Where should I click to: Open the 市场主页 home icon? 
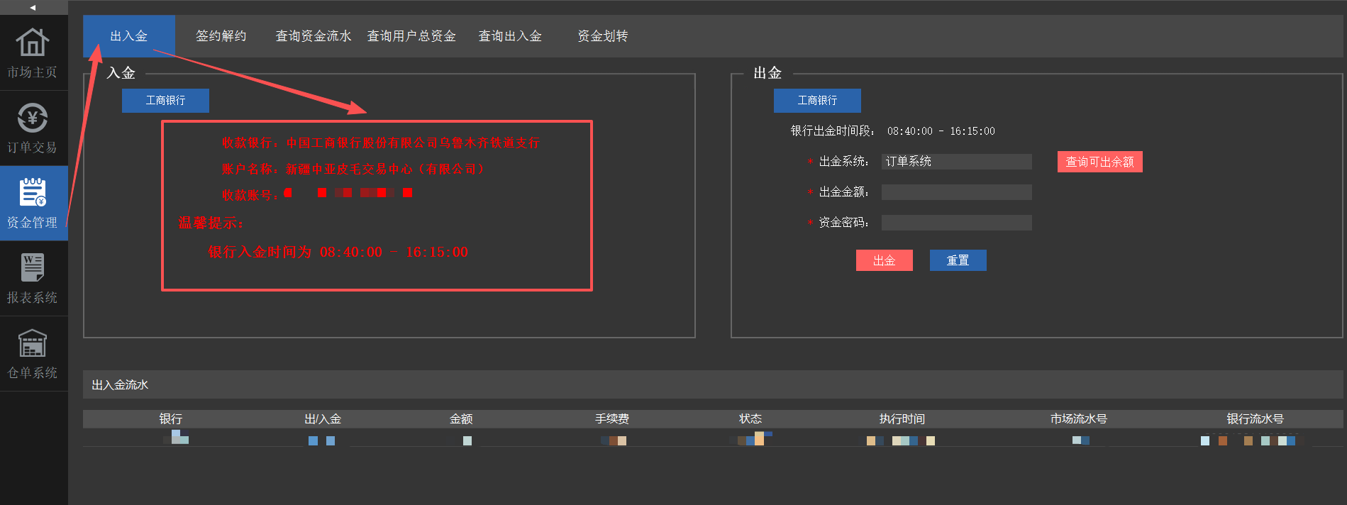click(x=33, y=43)
